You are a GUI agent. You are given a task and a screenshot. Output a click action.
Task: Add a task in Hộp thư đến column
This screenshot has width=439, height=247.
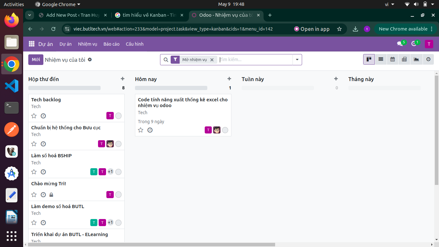[122, 79]
